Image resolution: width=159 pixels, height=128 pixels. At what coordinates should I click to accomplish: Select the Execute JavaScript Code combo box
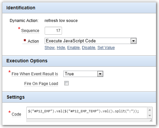point(90,41)
